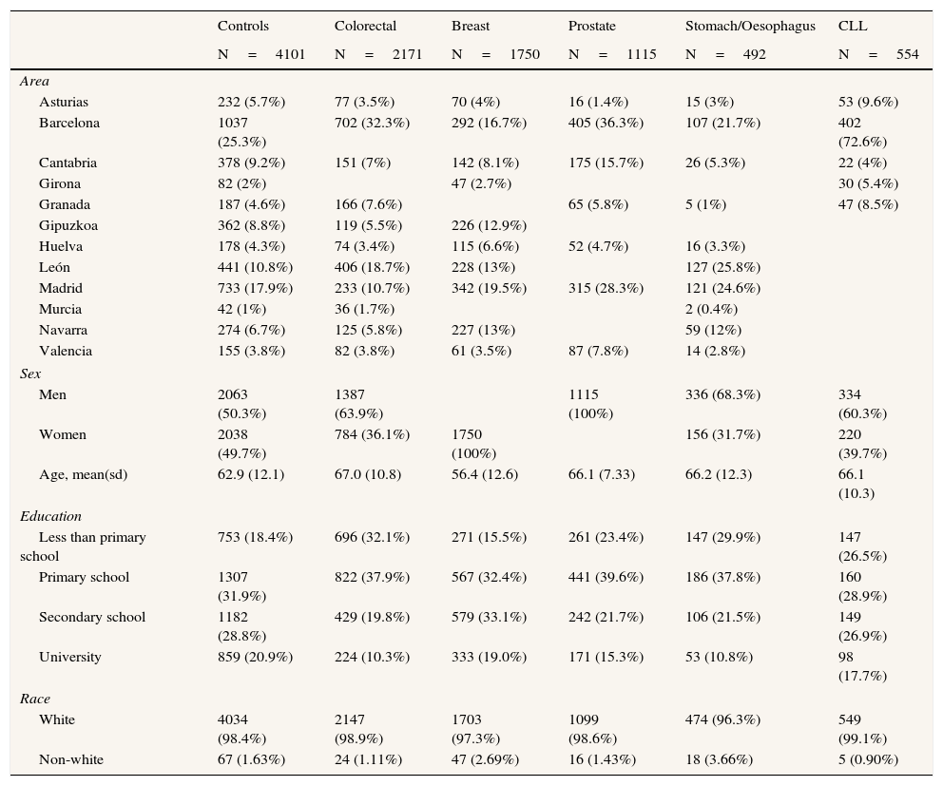Select the Stomach/Oesophagus column header
943x786 pixels.
pyautogui.click(x=750, y=27)
